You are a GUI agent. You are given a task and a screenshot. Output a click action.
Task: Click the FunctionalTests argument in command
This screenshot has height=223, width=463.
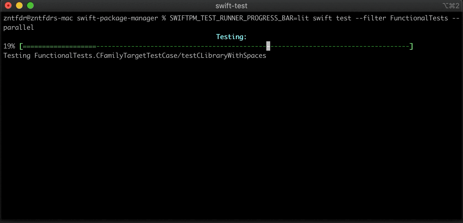click(419, 18)
